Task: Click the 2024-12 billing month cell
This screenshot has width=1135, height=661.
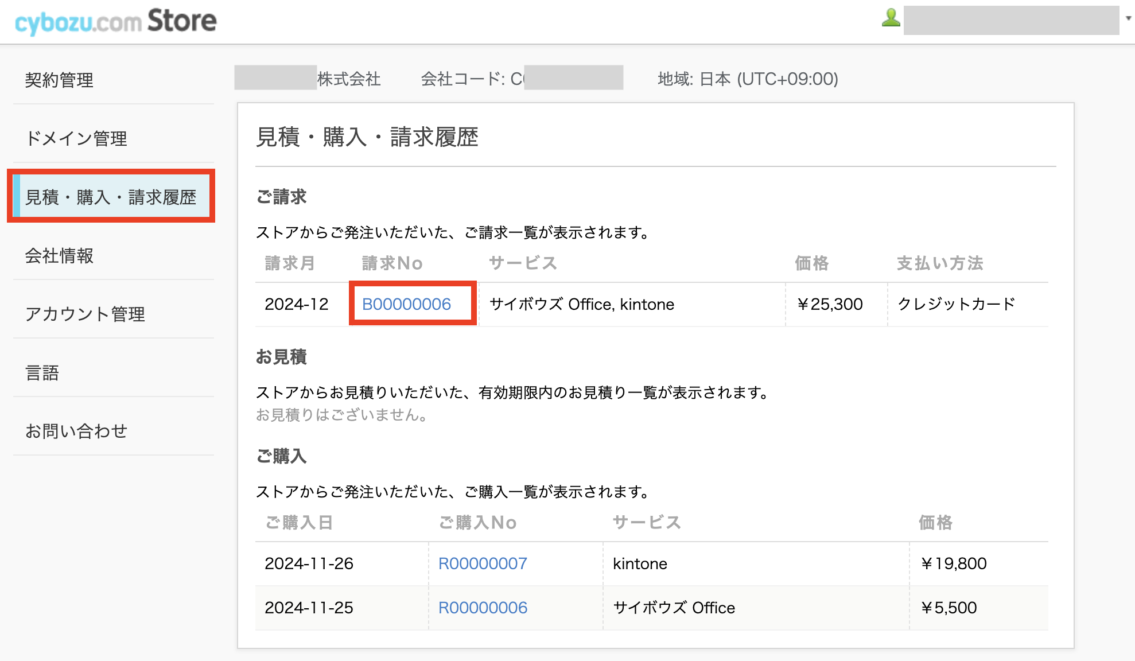Action: tap(297, 304)
